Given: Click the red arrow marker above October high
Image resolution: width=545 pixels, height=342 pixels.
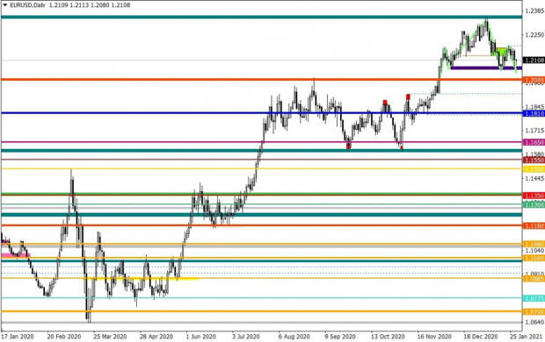Looking at the screenshot, I should point(385,103).
